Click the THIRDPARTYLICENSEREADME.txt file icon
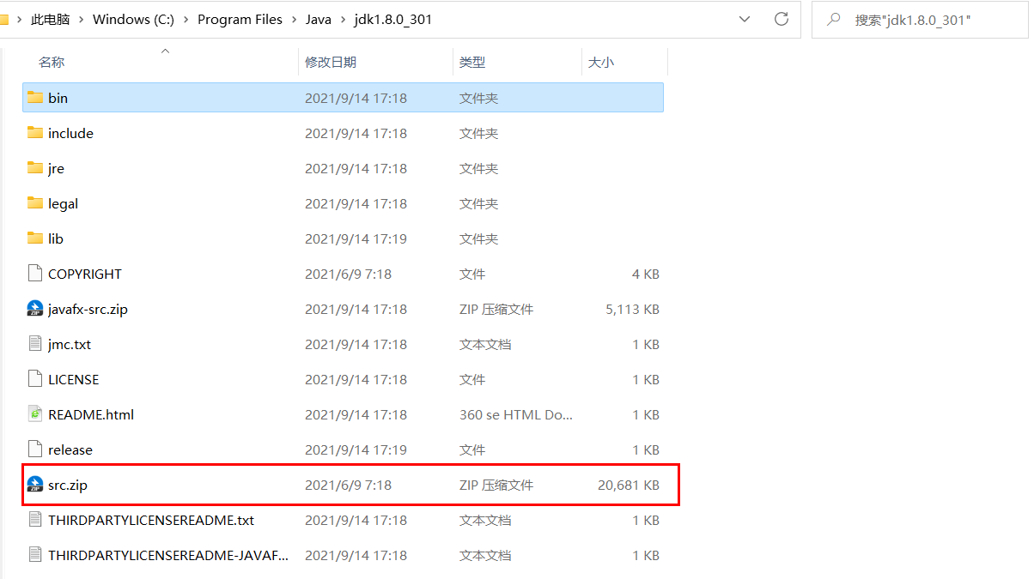The width and height of the screenshot is (1034, 579). pos(34,520)
